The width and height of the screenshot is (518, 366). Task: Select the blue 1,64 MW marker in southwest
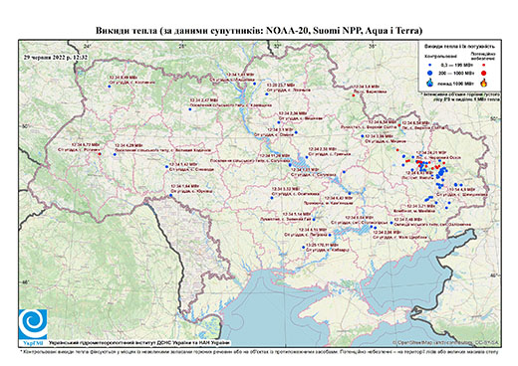171,195
